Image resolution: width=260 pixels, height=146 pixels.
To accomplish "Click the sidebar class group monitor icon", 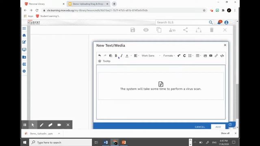I will coord(24,49).
